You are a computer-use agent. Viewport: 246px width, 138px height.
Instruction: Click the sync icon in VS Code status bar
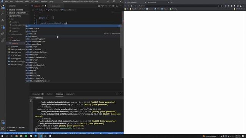click(x=13, y=133)
